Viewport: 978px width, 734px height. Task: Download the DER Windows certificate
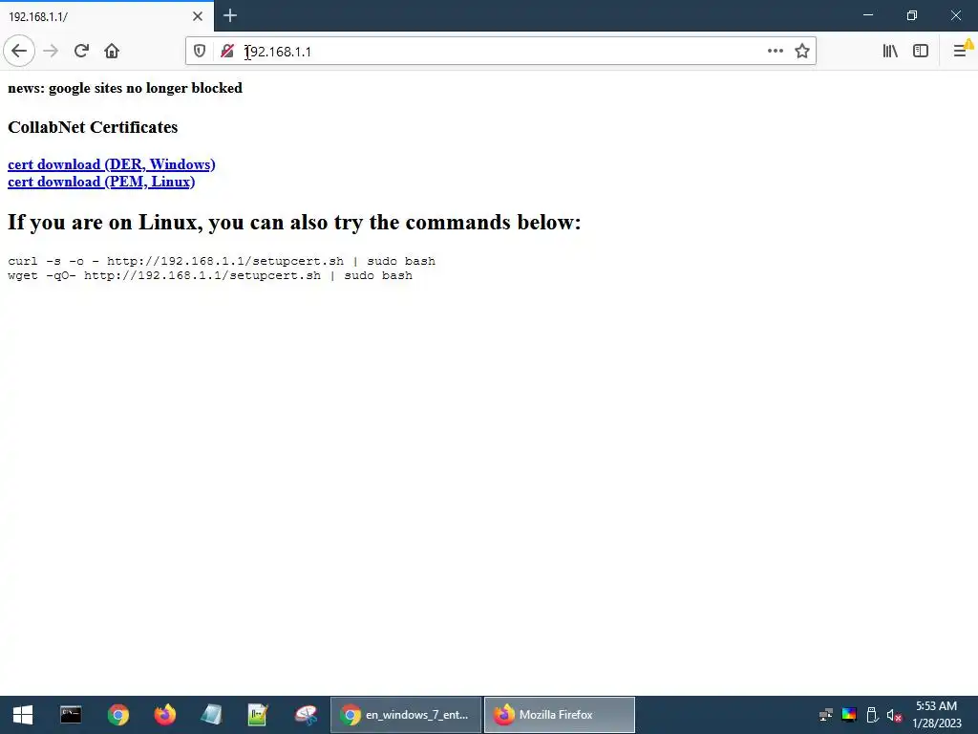point(112,164)
